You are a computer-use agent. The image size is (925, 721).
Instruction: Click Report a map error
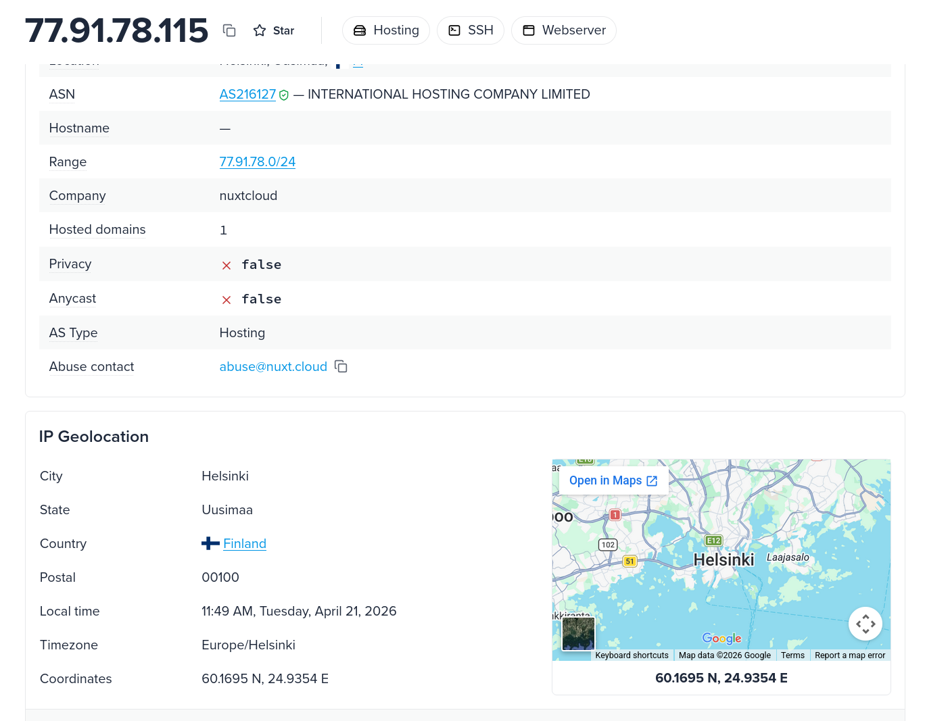(849, 655)
